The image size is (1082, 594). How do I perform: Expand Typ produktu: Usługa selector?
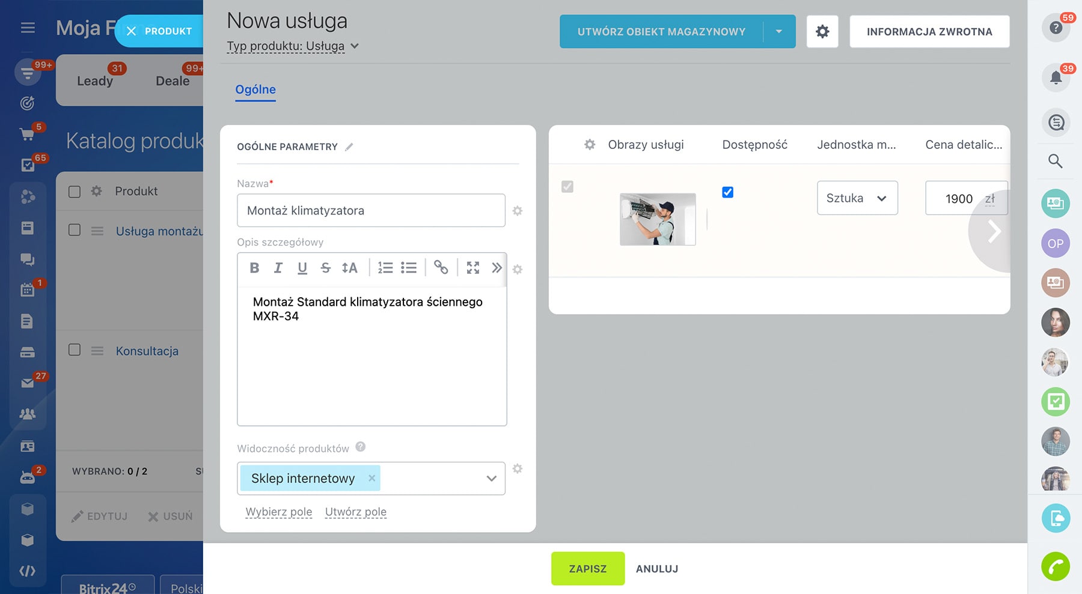293,46
